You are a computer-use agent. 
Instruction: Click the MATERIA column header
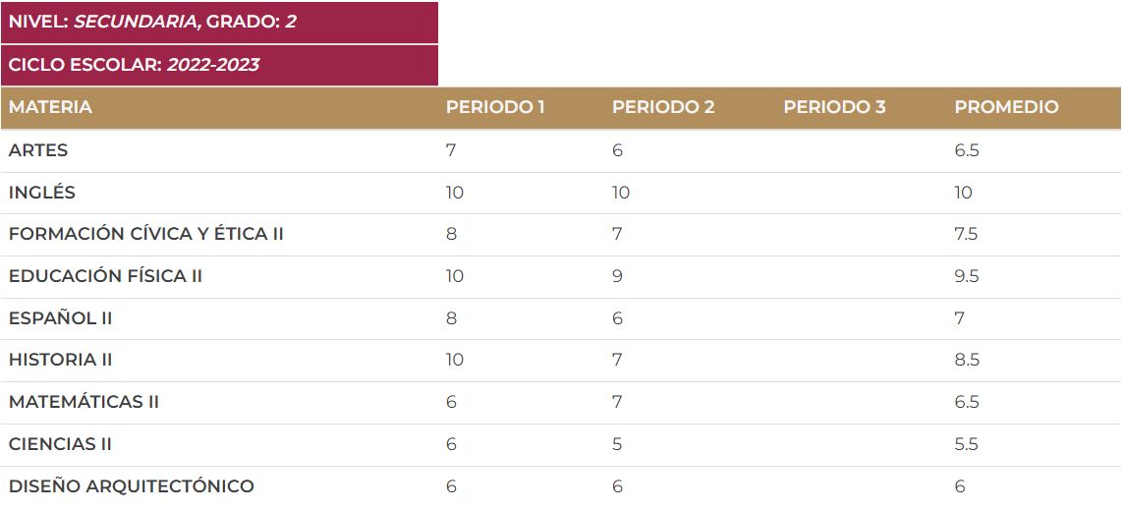tap(50, 107)
